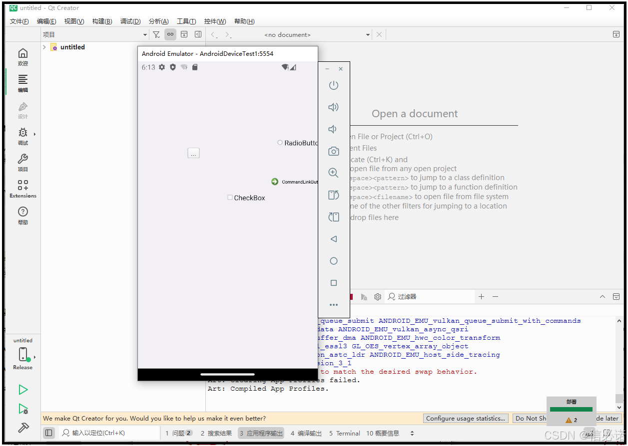This screenshot has height=446, width=628.
Task: Raise the emulator volume
Action: pos(333,107)
